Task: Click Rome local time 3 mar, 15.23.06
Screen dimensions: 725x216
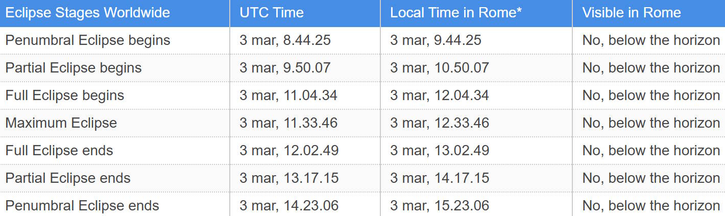Action: coord(440,206)
